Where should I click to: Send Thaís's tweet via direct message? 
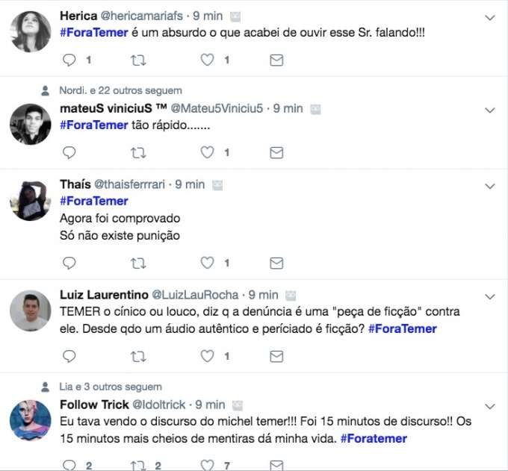276,263
